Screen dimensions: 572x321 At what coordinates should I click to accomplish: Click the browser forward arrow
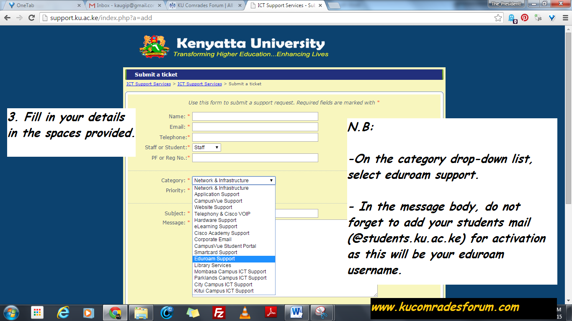click(19, 18)
